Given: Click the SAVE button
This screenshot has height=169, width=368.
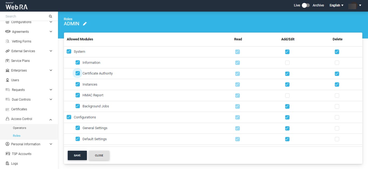Looking at the screenshot, I should pos(77,155).
